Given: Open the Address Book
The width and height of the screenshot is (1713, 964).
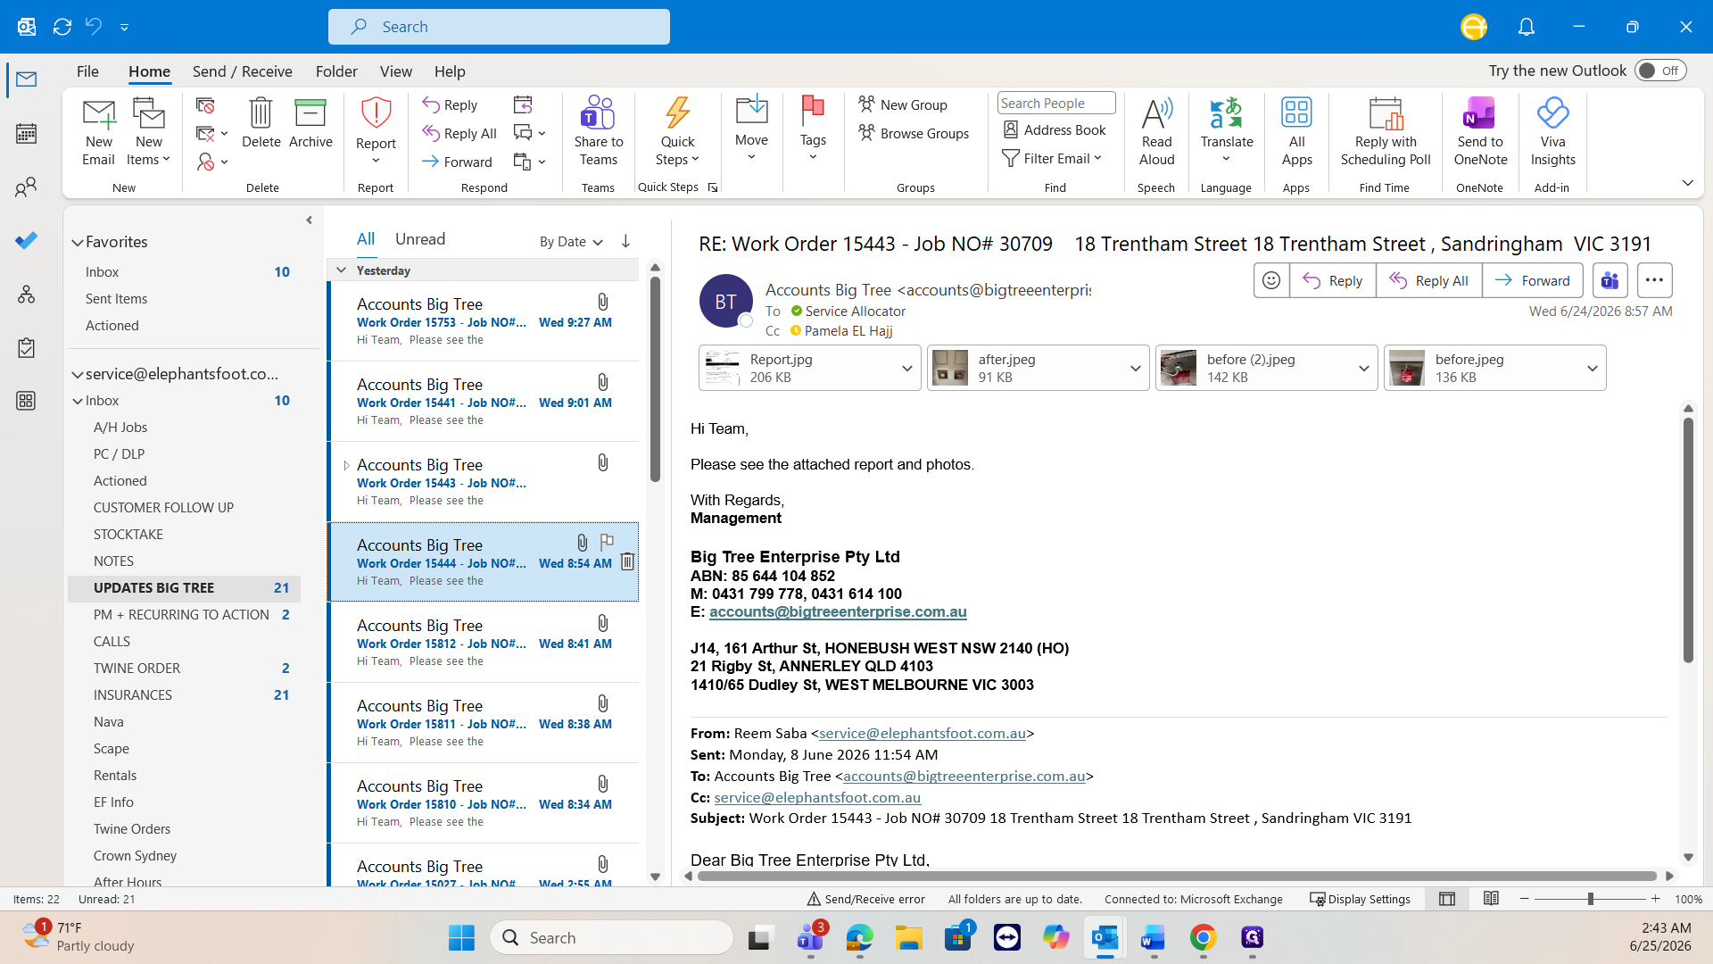Looking at the screenshot, I should 1055,129.
